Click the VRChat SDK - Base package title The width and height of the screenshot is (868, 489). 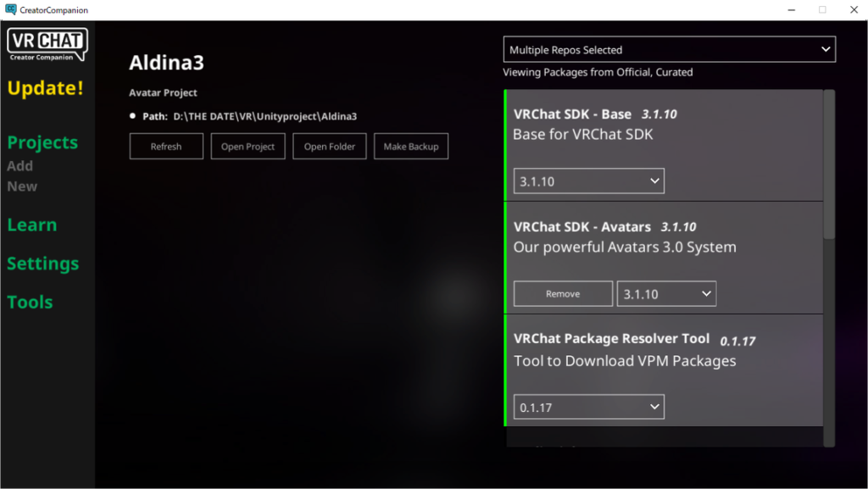[572, 114]
